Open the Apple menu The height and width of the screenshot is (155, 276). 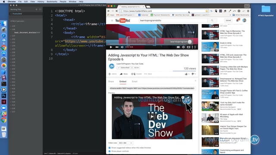tap(4, 2)
